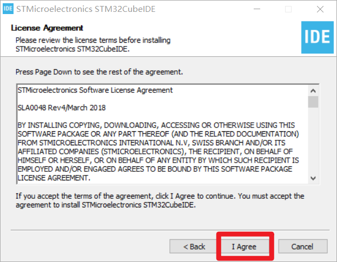Click the license scrollbar down arrow
The width and height of the screenshot is (337, 262).
313,178
